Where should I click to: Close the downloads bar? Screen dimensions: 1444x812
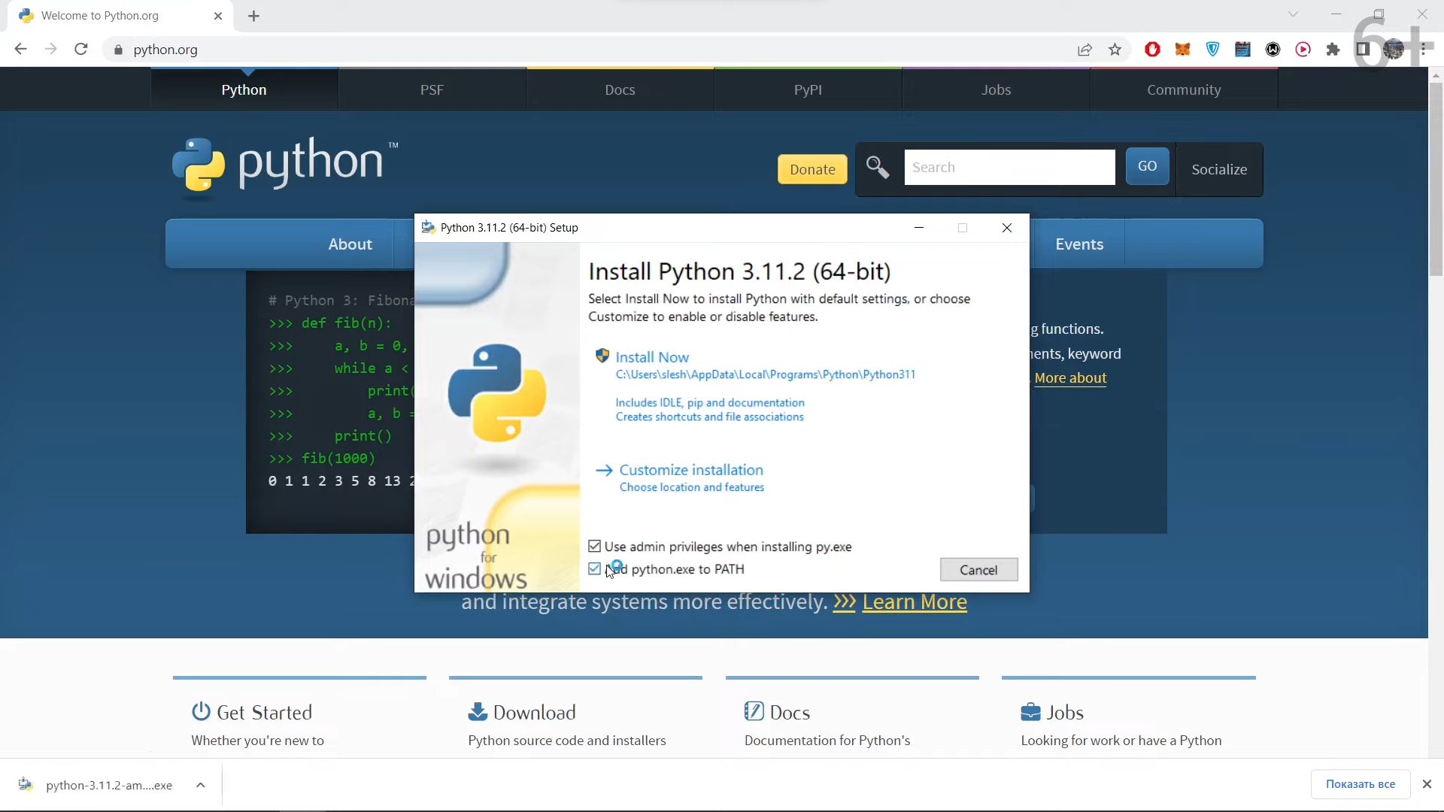click(x=1427, y=784)
